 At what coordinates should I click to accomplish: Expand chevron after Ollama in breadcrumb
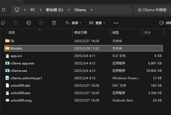[91, 10]
